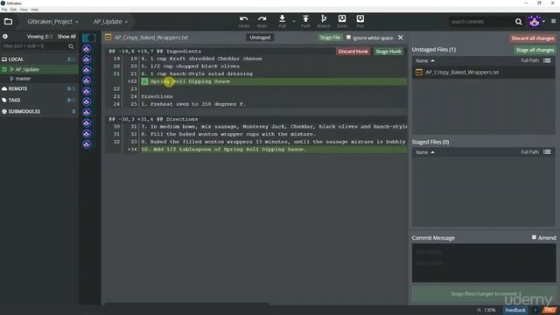The height and width of the screenshot is (315, 560).
Task: Click the Stage File button
Action: tap(330, 38)
